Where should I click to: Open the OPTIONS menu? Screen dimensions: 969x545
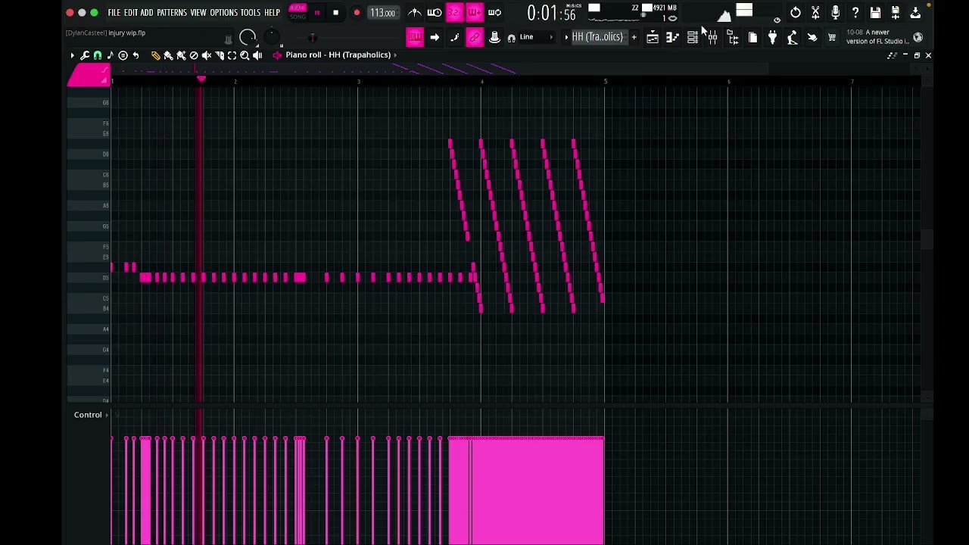223,13
